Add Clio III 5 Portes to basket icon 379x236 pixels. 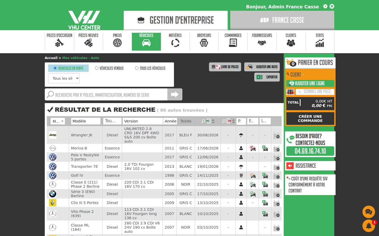276,203
